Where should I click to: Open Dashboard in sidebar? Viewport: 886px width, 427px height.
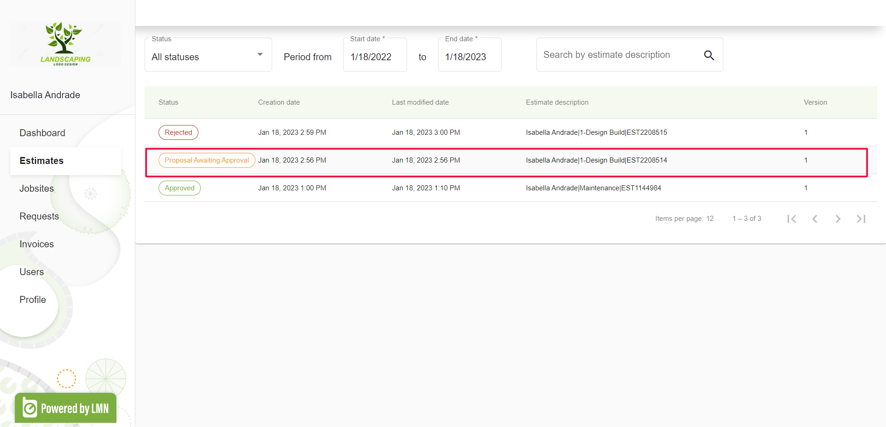tap(42, 133)
